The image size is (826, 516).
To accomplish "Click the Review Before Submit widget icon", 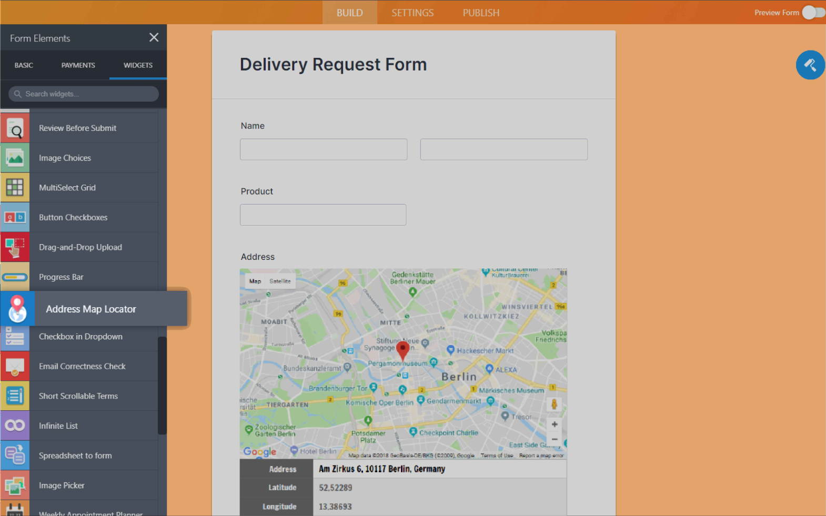I will coord(15,128).
